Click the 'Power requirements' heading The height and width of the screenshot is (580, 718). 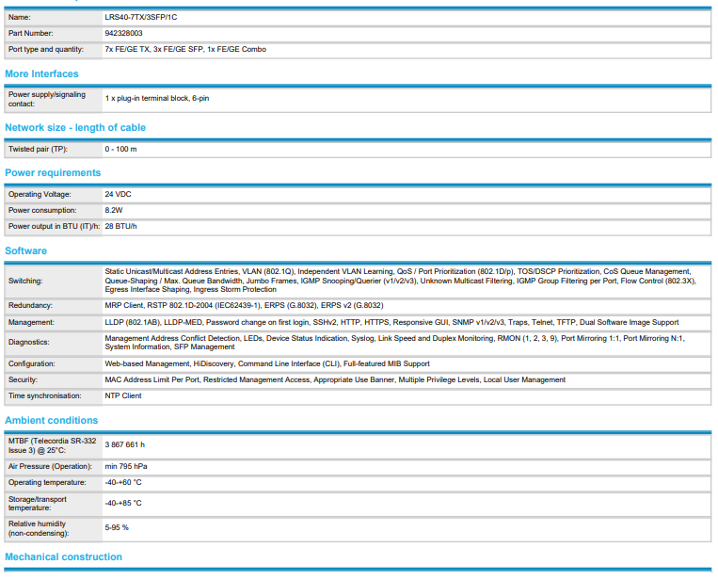coord(53,172)
